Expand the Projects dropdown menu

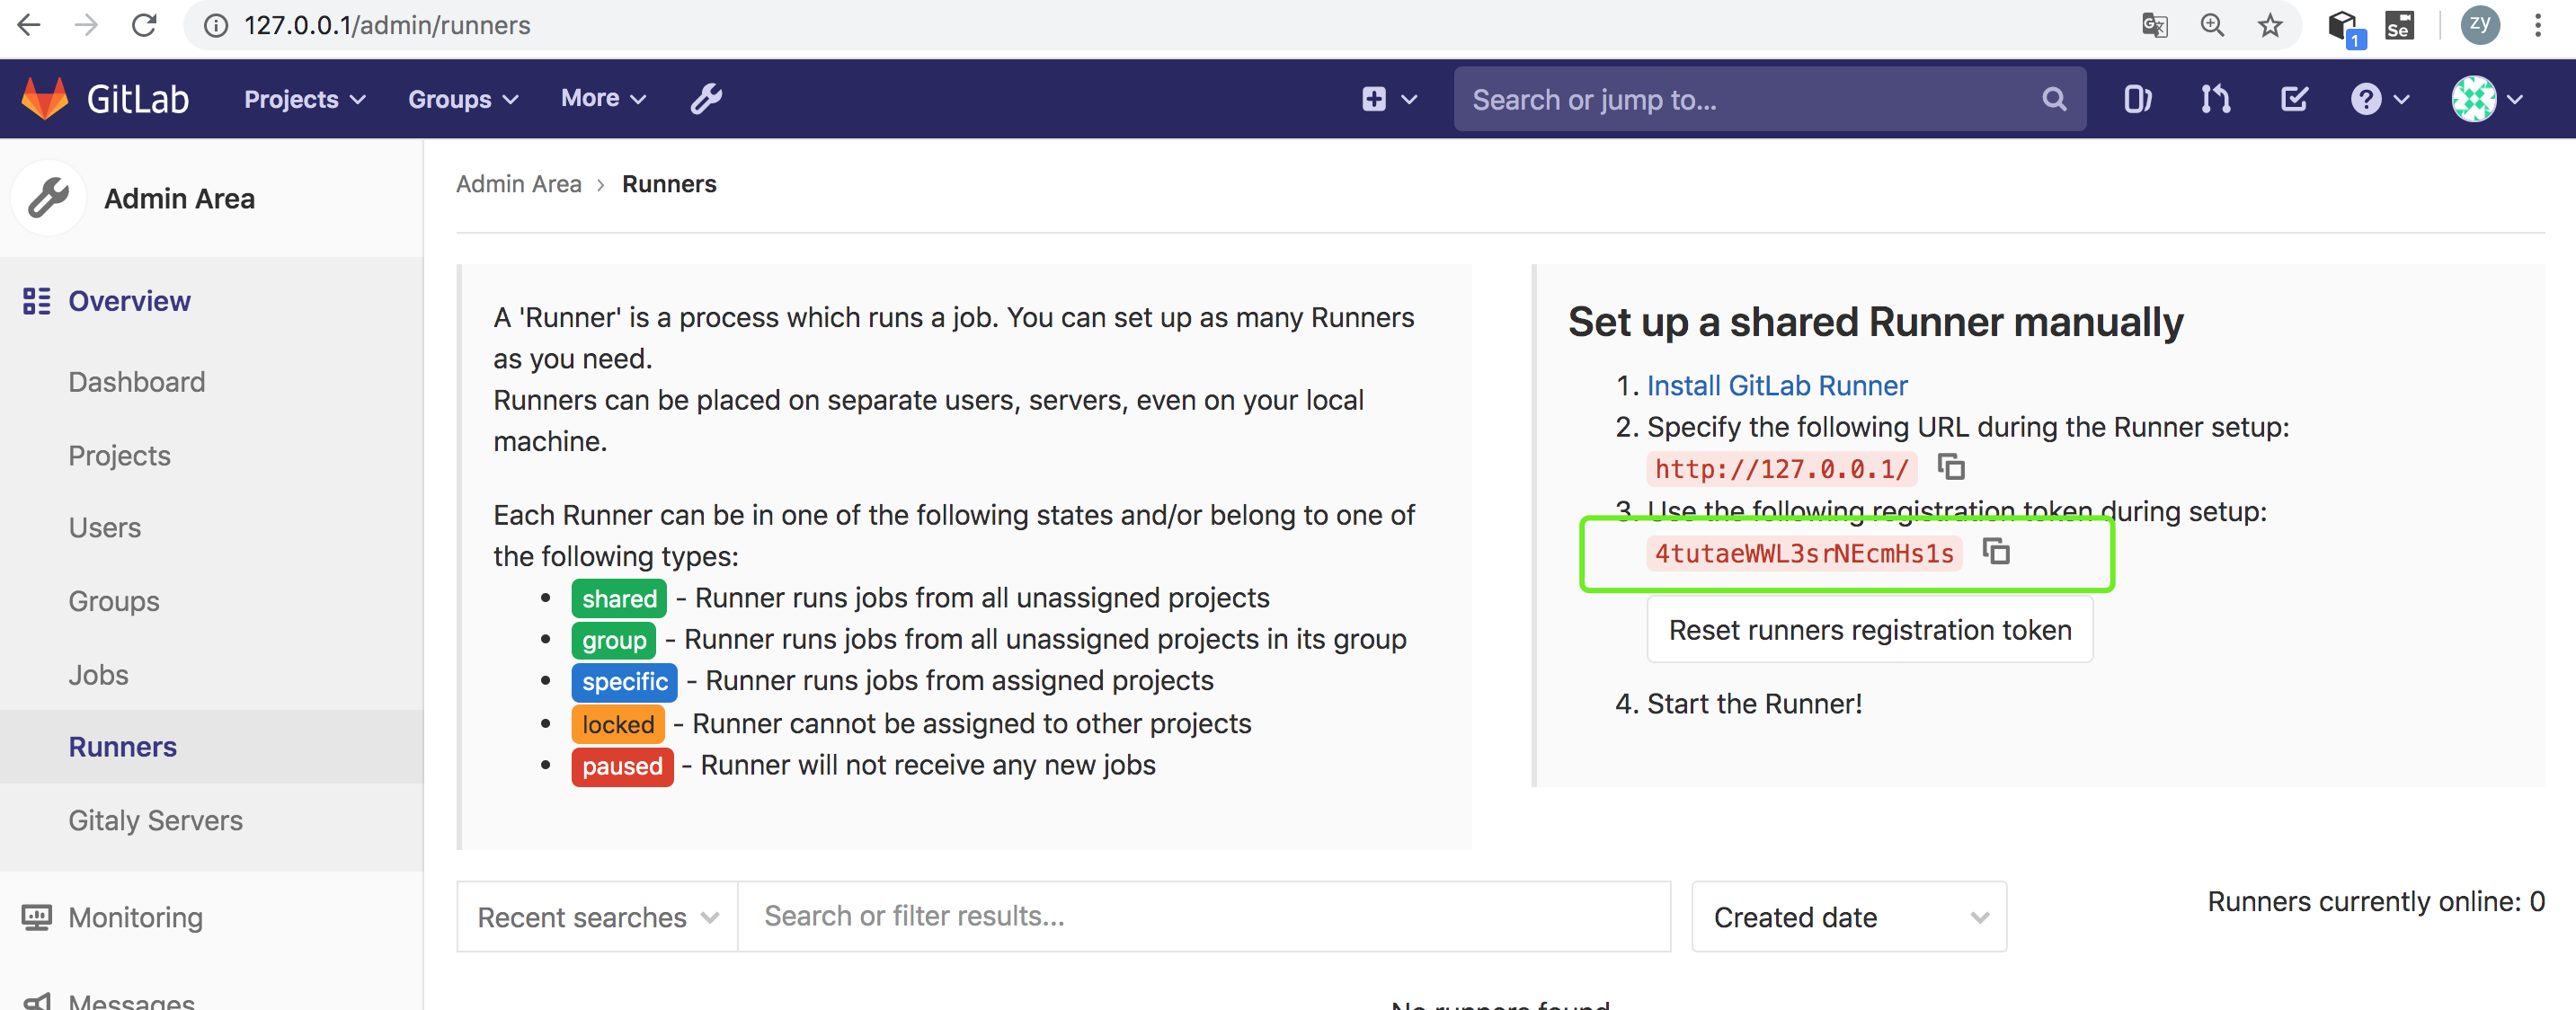pyautogui.click(x=304, y=99)
